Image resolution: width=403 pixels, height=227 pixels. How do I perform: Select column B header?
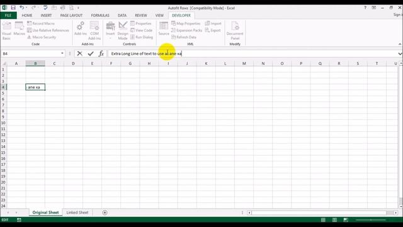coord(35,63)
